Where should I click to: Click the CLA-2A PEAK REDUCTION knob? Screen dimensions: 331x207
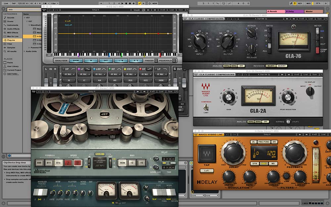tap(288, 98)
